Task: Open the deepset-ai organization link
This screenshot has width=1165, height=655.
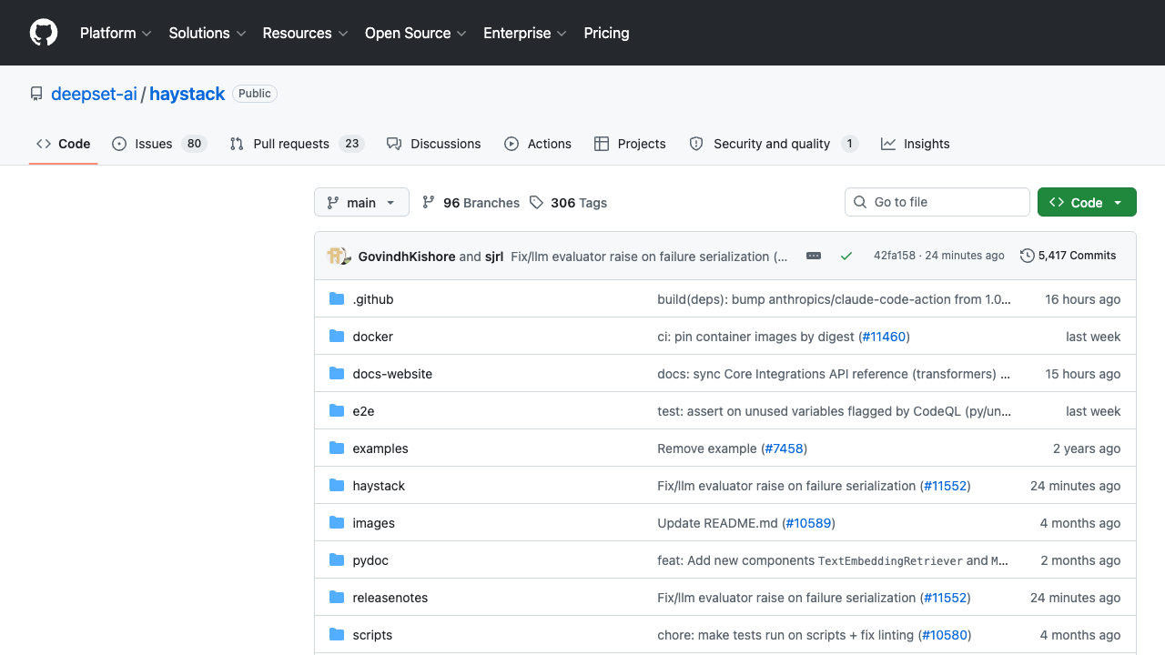Action: (94, 94)
